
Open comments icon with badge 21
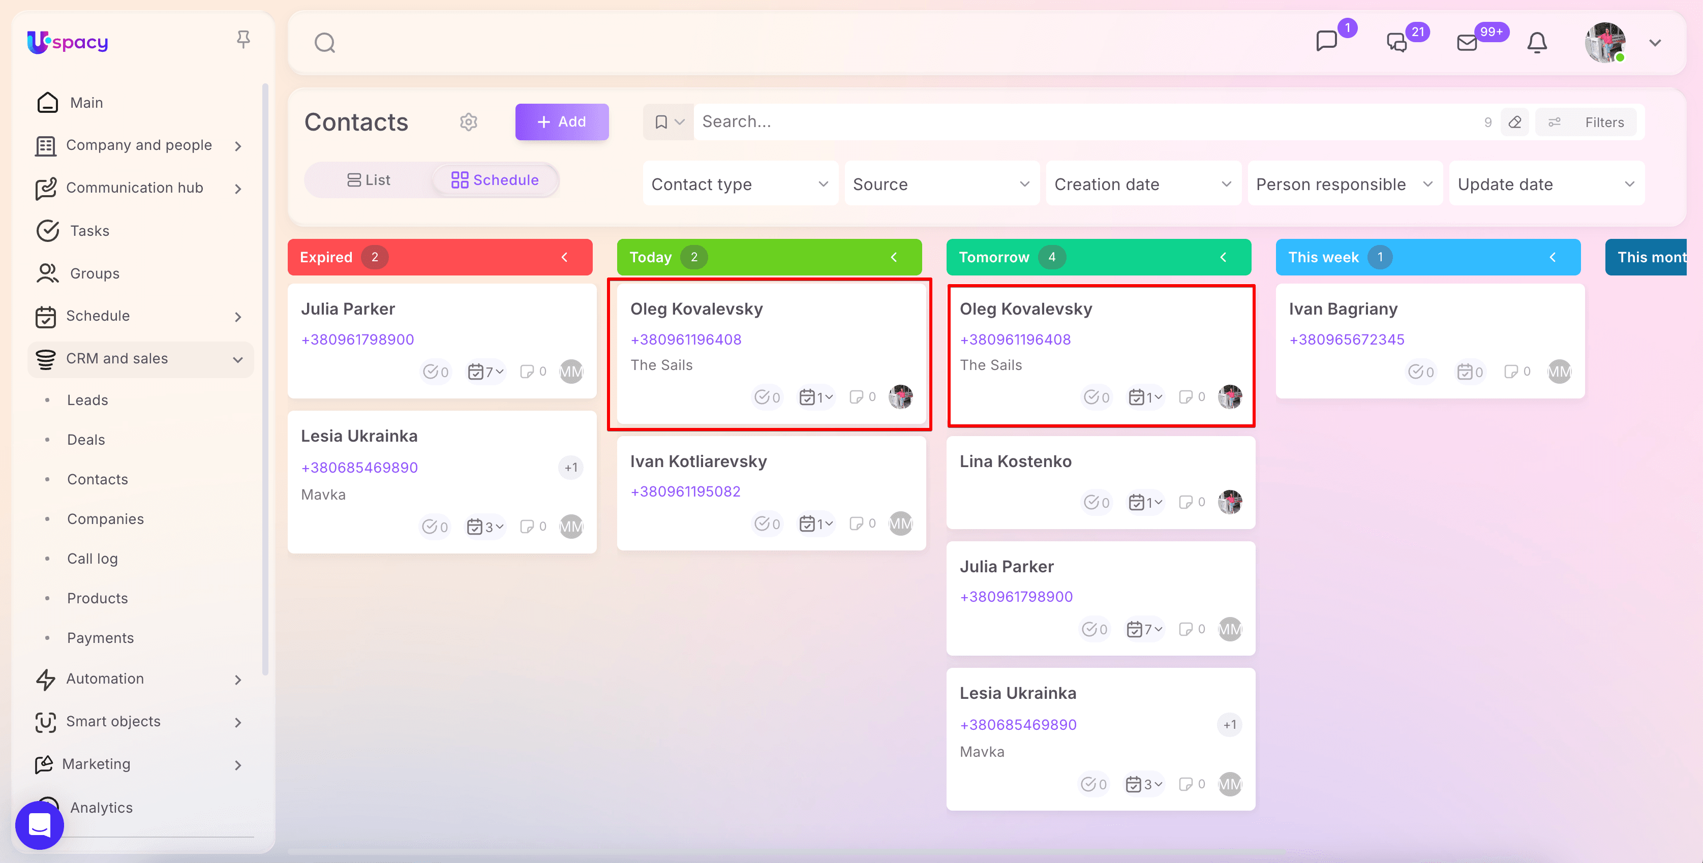pyautogui.click(x=1396, y=42)
